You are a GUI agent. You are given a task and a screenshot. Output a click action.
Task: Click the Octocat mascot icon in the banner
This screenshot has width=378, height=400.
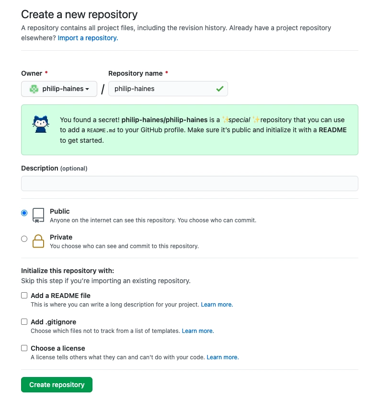click(41, 124)
